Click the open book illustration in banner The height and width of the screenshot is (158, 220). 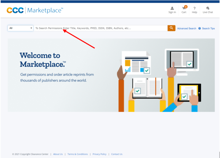pyautogui.click(x=147, y=87)
